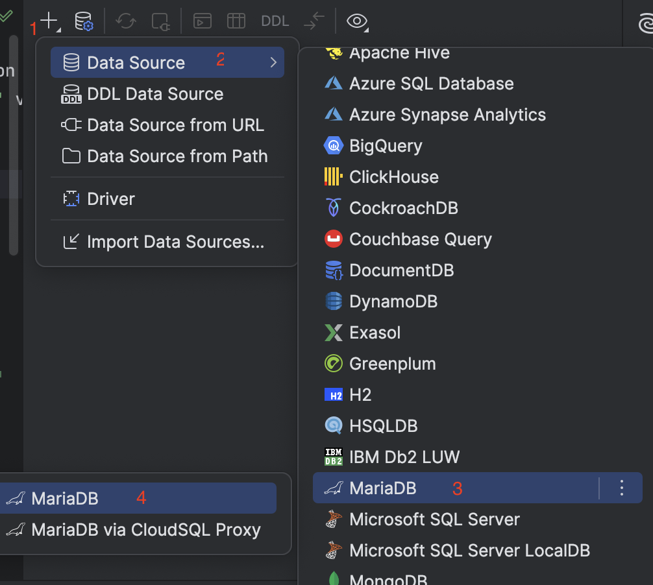Select ClickHouse from the database list
The width and height of the screenshot is (653, 585).
click(x=393, y=177)
